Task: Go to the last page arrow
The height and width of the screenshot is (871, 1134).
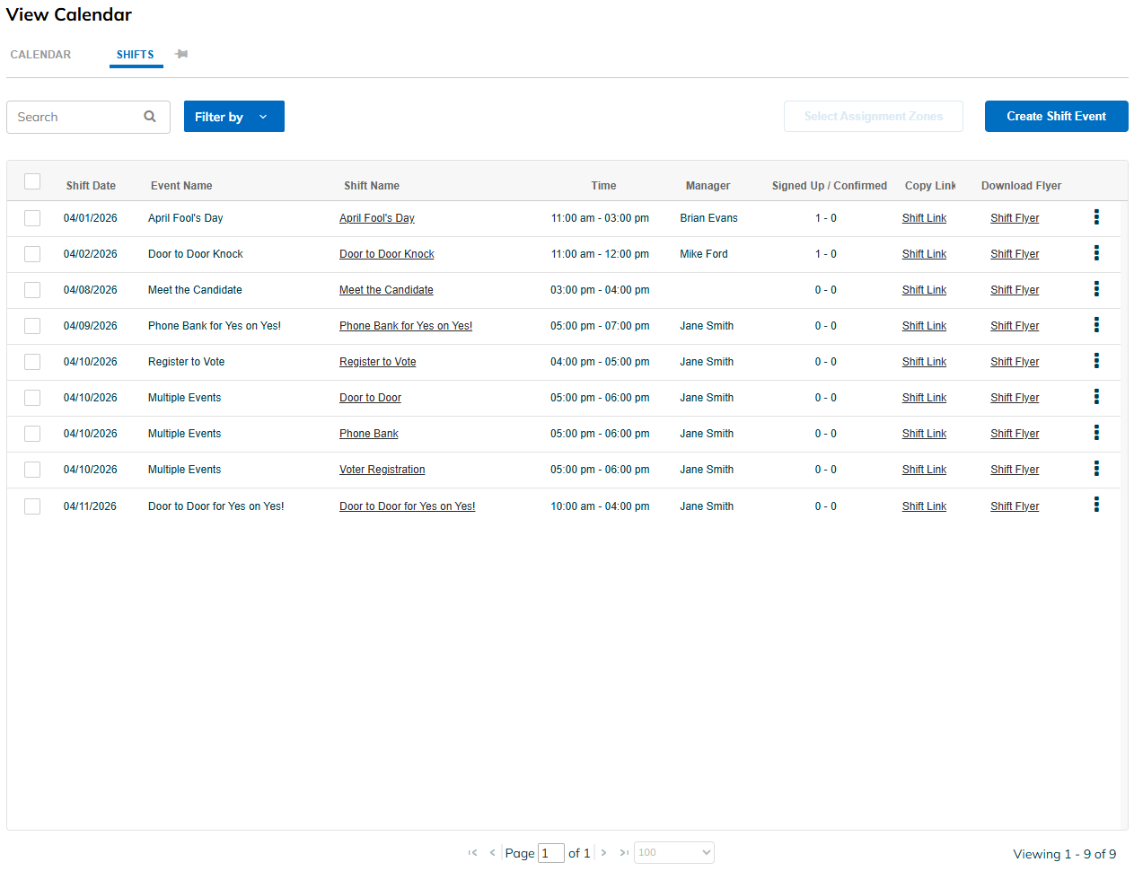Action: click(x=624, y=853)
